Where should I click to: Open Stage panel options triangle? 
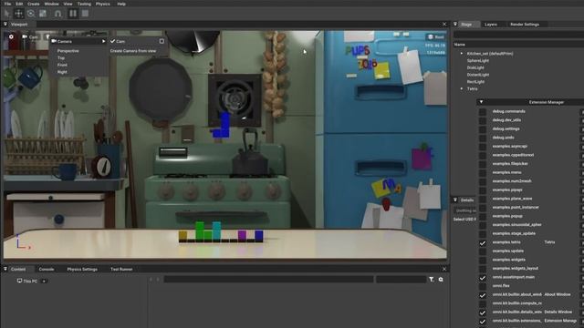click(x=455, y=25)
